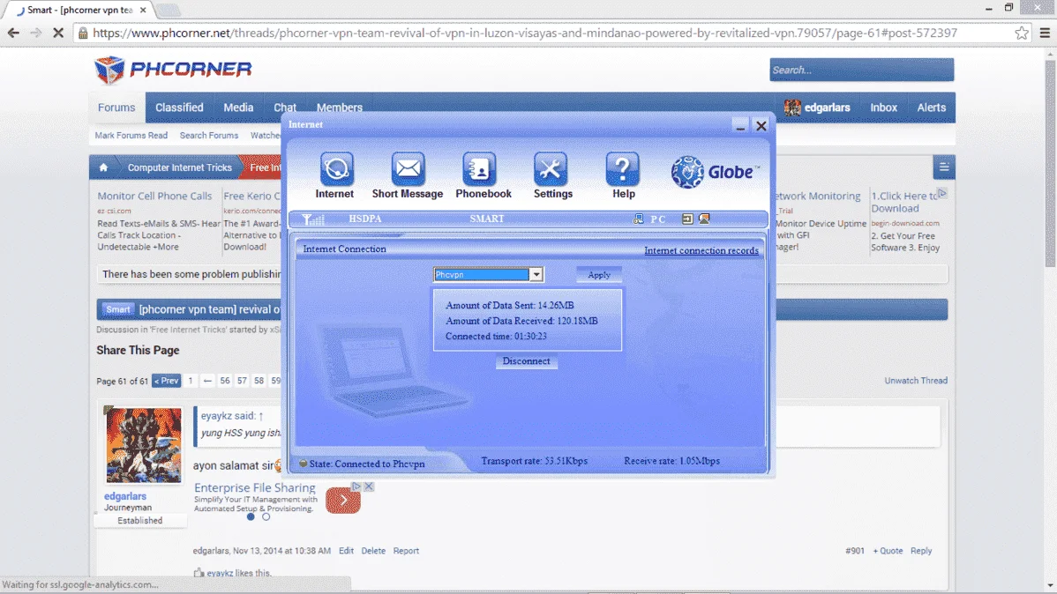Click the Disconnect button
Image resolution: width=1057 pixels, height=594 pixels.
pyautogui.click(x=527, y=361)
